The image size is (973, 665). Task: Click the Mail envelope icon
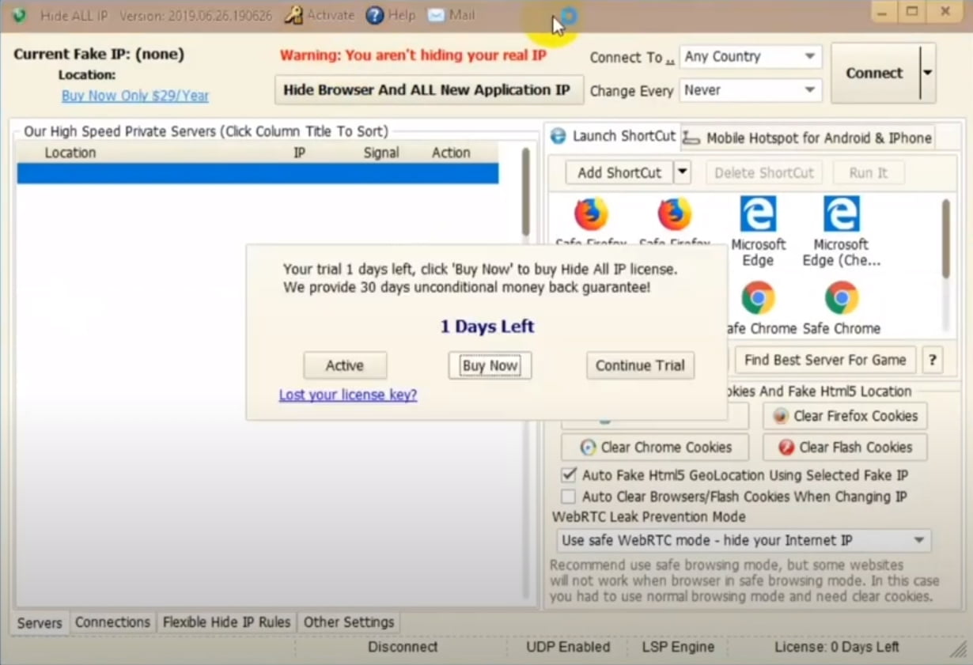pyautogui.click(x=436, y=15)
